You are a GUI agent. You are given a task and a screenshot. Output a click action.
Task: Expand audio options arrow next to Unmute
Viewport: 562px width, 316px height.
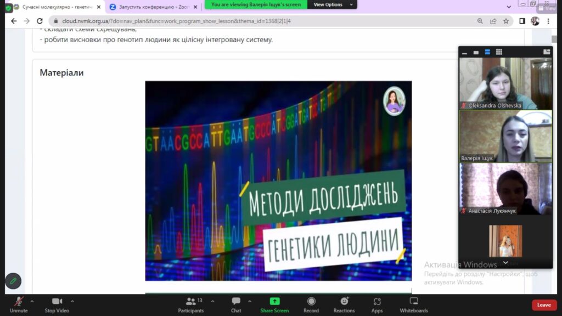pos(32,301)
